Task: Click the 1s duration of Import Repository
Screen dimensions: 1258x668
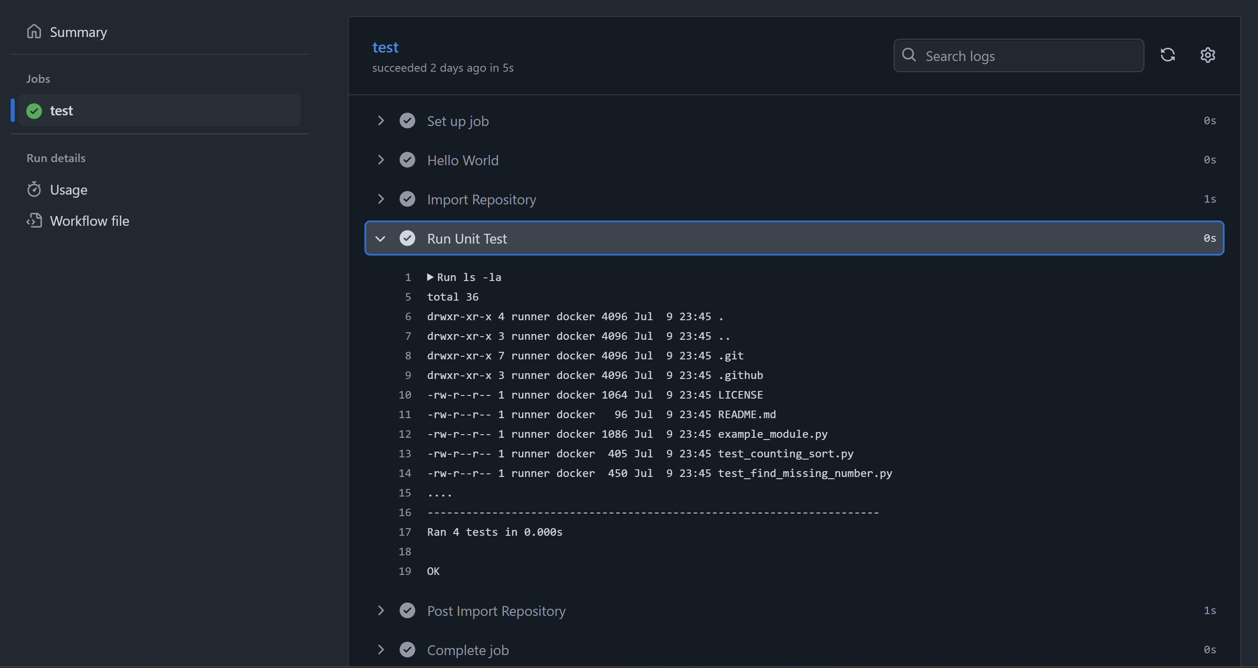Action: click(1209, 199)
